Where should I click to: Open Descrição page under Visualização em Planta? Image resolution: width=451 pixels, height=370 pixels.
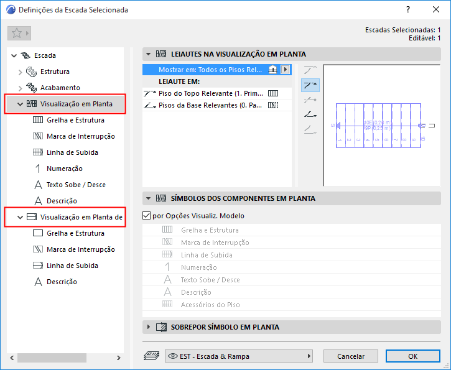62,201
